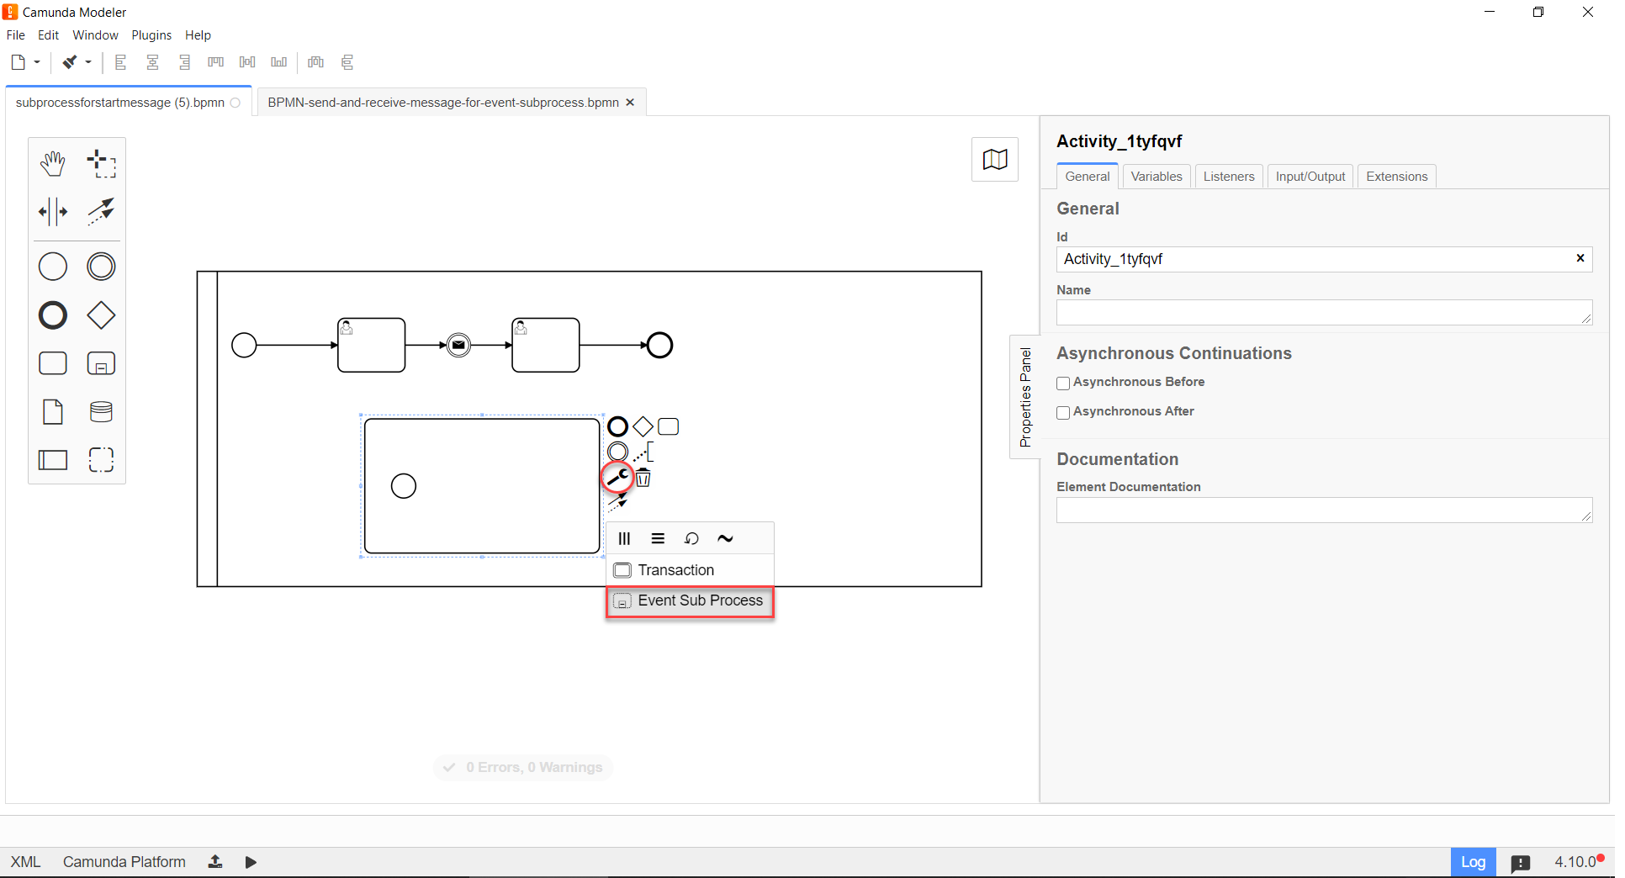Screen dimensions: 1625x878
Task: Align elements left
Action: 121,62
